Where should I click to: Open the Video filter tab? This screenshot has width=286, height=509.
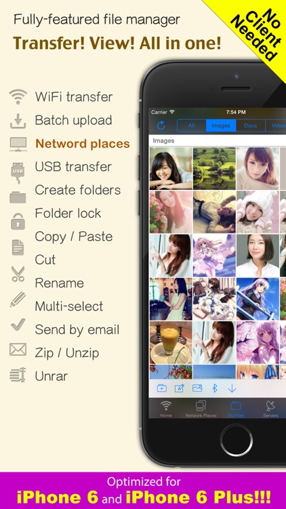coord(276,126)
